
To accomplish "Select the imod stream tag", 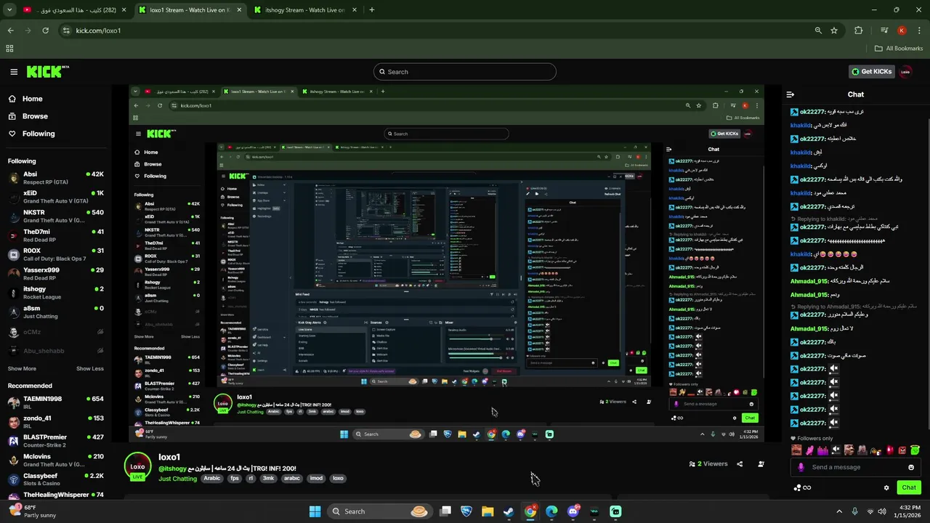I will [x=316, y=479].
